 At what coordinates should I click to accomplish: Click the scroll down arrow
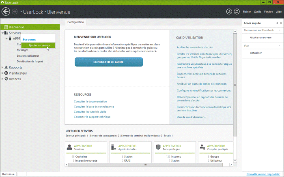[235, 161]
